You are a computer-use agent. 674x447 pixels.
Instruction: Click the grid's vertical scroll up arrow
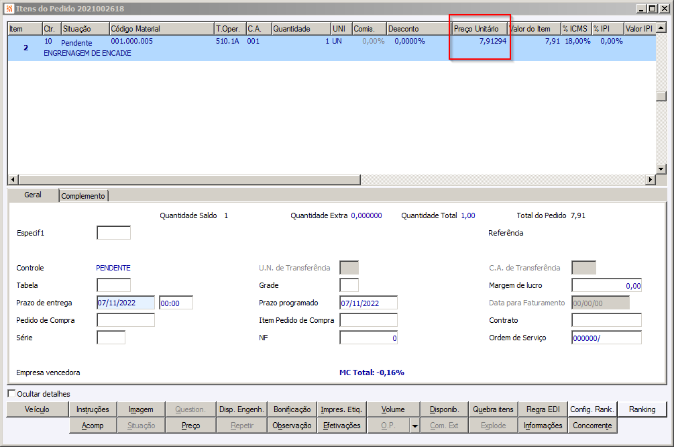click(x=661, y=28)
